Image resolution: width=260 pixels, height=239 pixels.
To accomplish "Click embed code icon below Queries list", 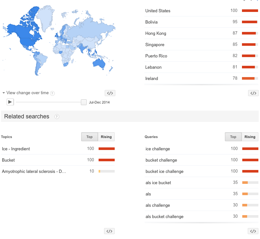I will [253, 231].
